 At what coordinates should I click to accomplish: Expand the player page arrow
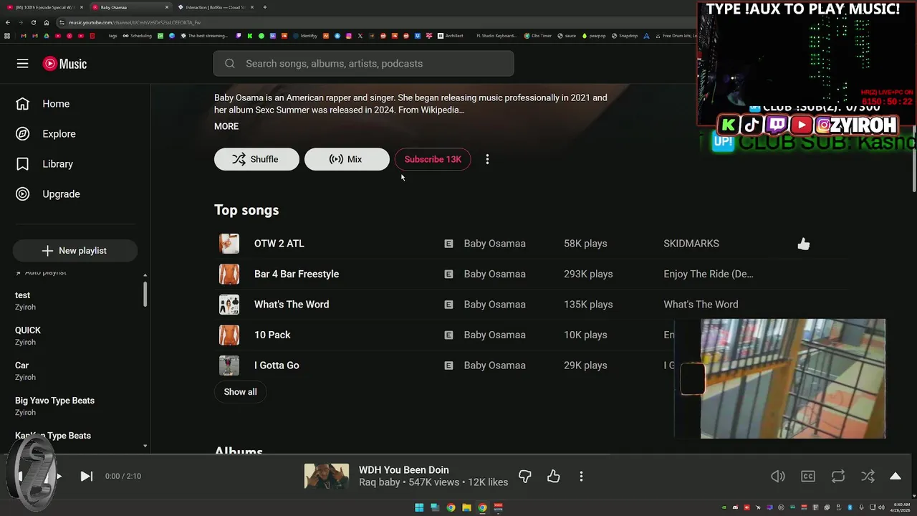click(x=896, y=476)
